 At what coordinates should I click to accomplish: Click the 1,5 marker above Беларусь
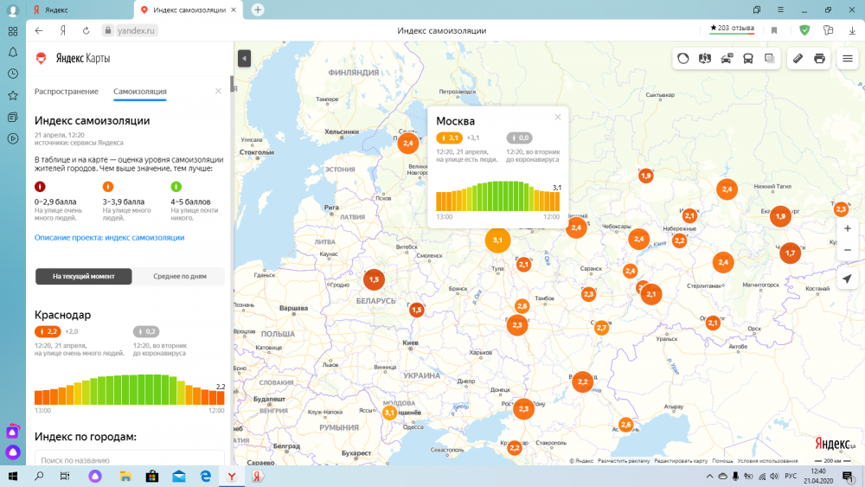374,279
